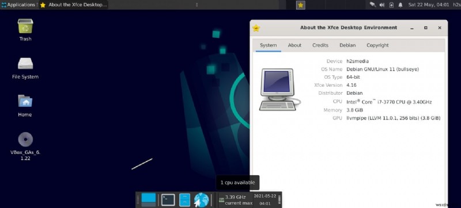461x208 pixels.
Task: Open the Home folder desktop icon
Action: coord(25,105)
